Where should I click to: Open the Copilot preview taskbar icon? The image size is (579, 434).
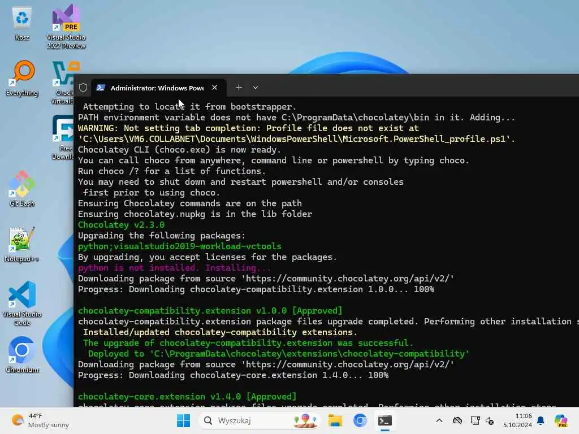coord(561,420)
